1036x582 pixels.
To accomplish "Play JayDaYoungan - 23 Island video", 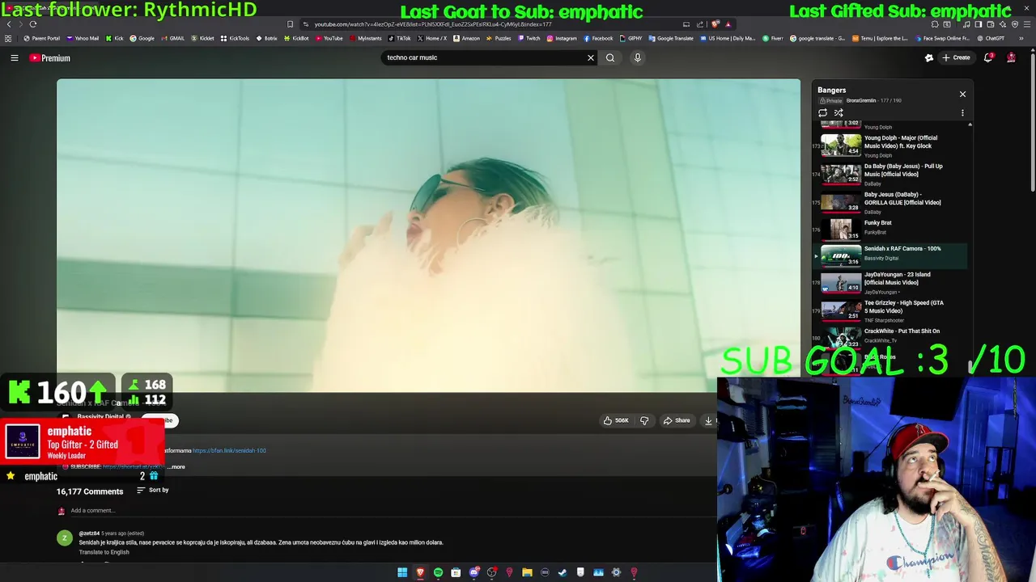I will click(x=891, y=282).
